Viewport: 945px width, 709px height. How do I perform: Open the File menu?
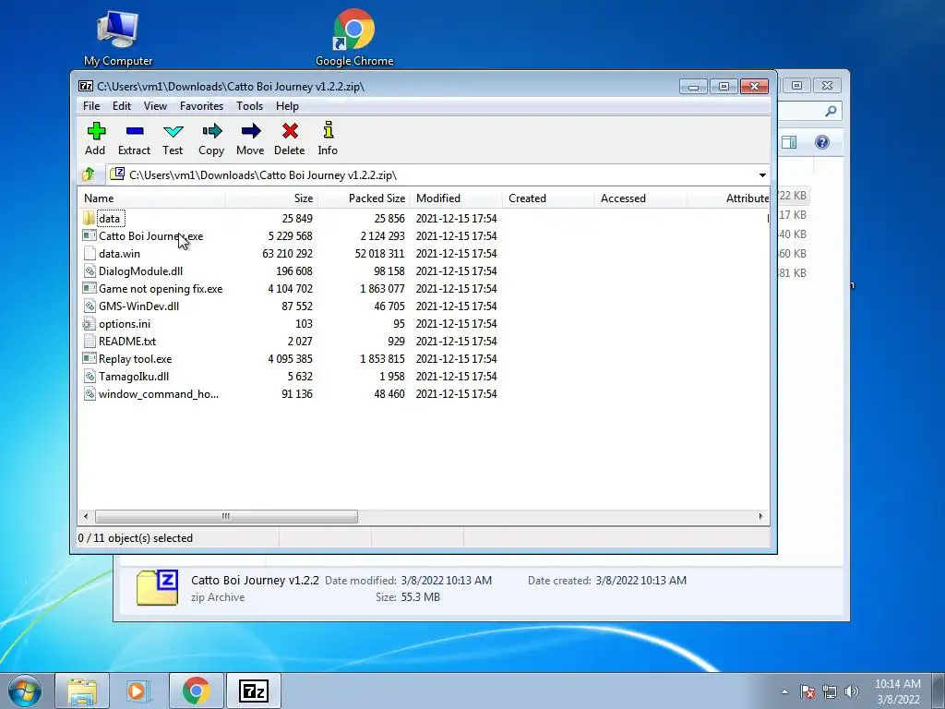(x=91, y=105)
